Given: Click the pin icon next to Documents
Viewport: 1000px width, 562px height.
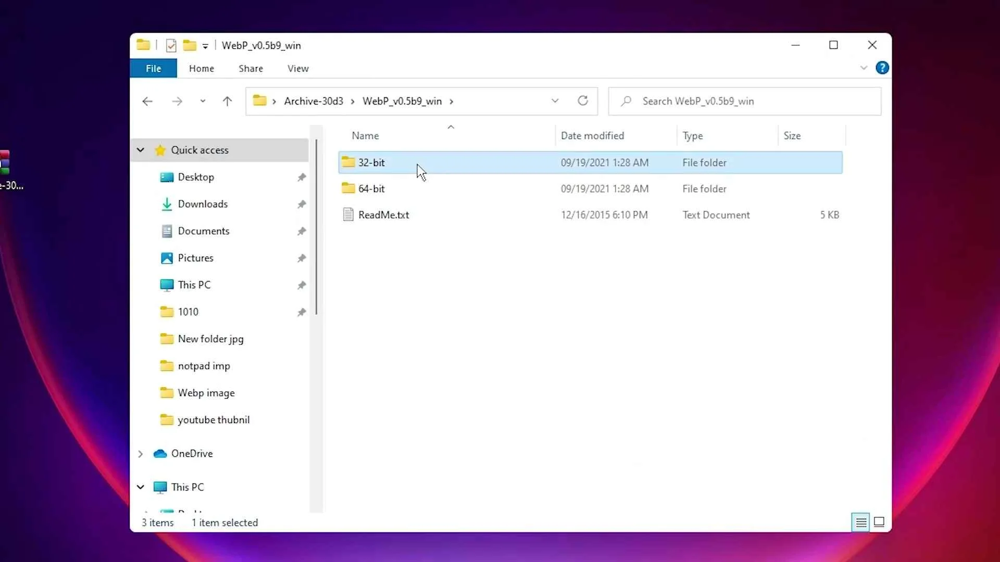Looking at the screenshot, I should (302, 231).
